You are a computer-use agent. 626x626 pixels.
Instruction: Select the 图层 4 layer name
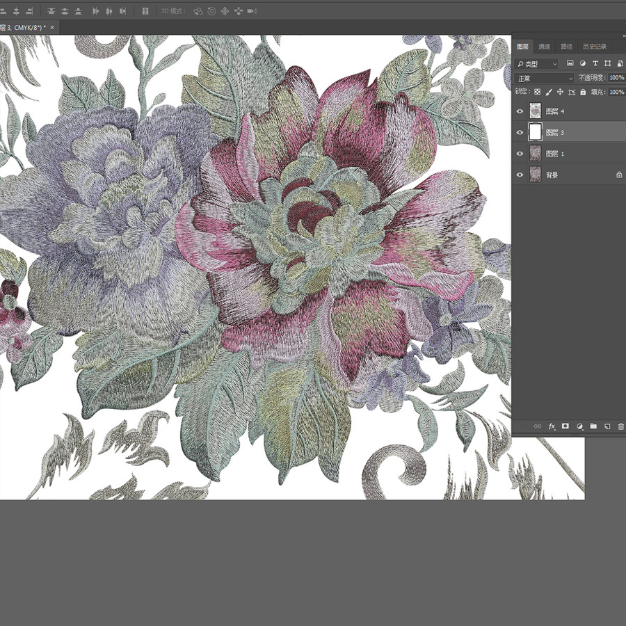554,111
